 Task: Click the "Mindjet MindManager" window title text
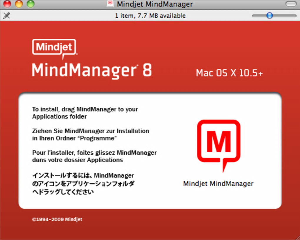point(155,4)
